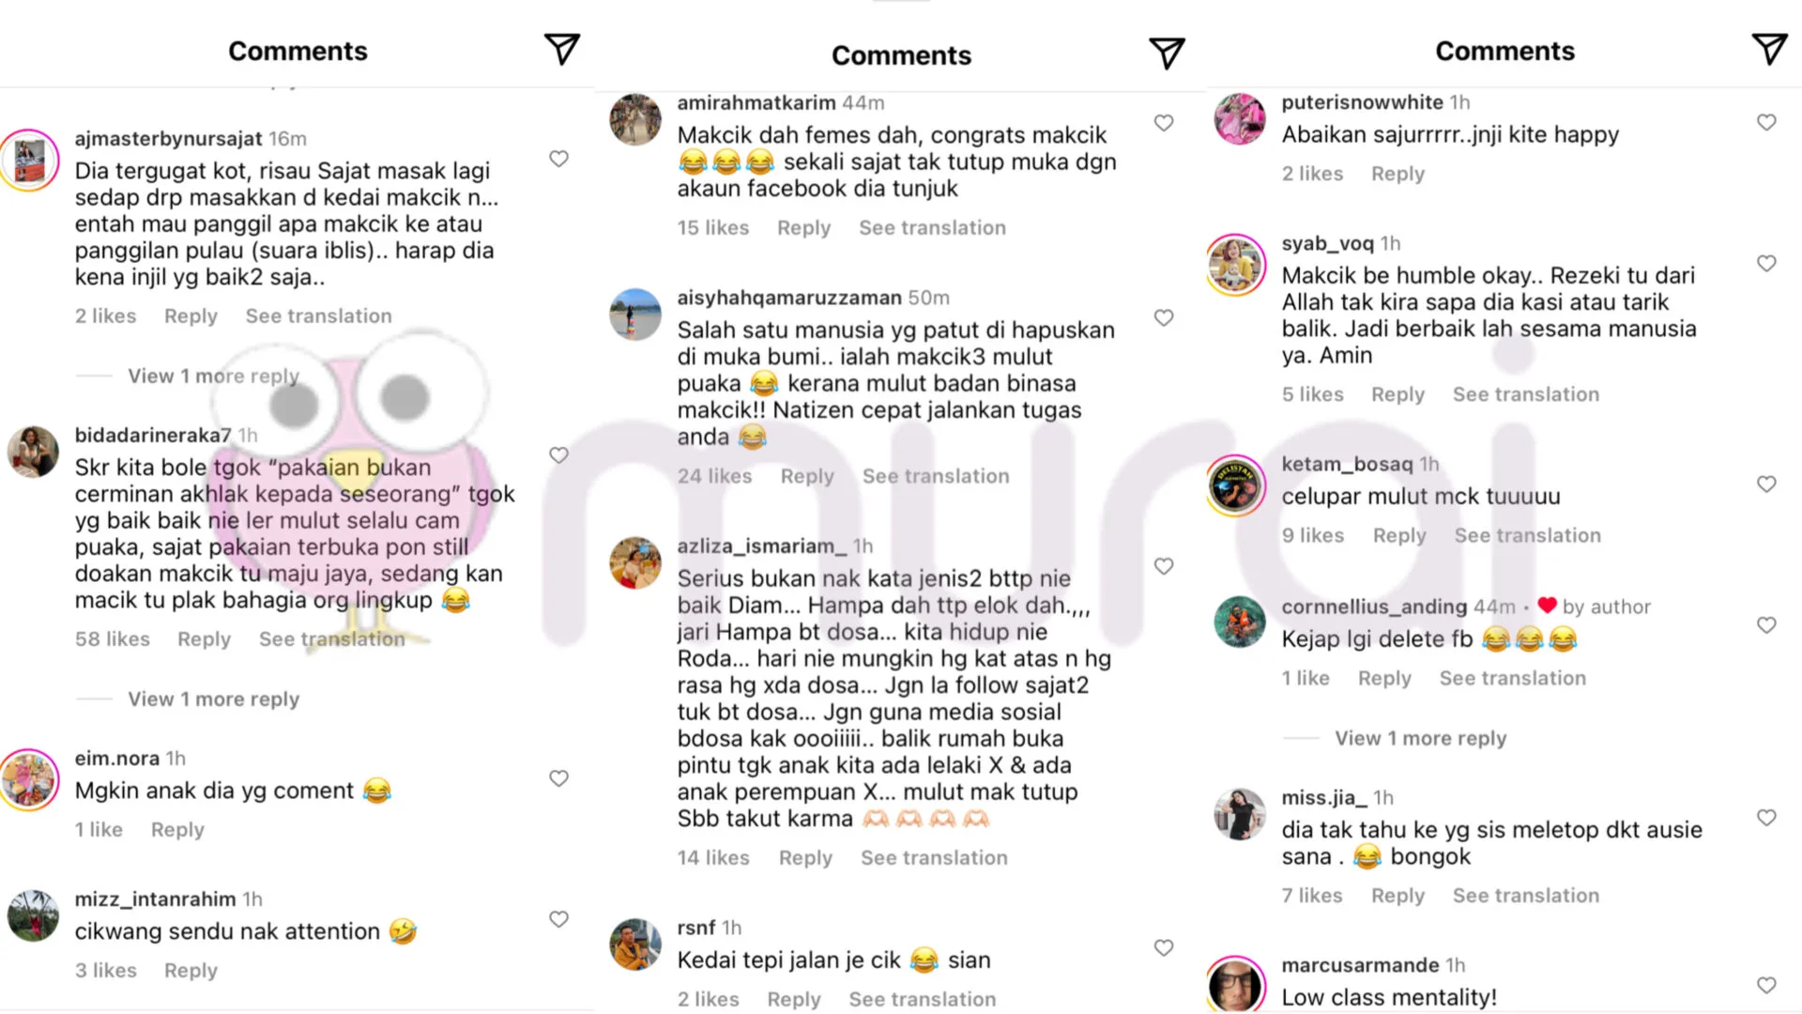Reply to syab_voq's comment
Screen dimensions: 1802x1014
pos(1397,394)
